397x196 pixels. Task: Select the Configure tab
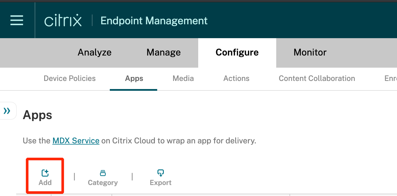[x=237, y=52]
